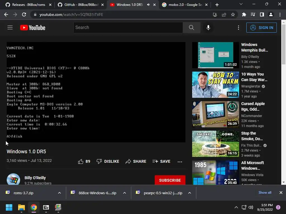Expand options for roms-3.7.zip download
286x214 pixels.
[59, 193]
